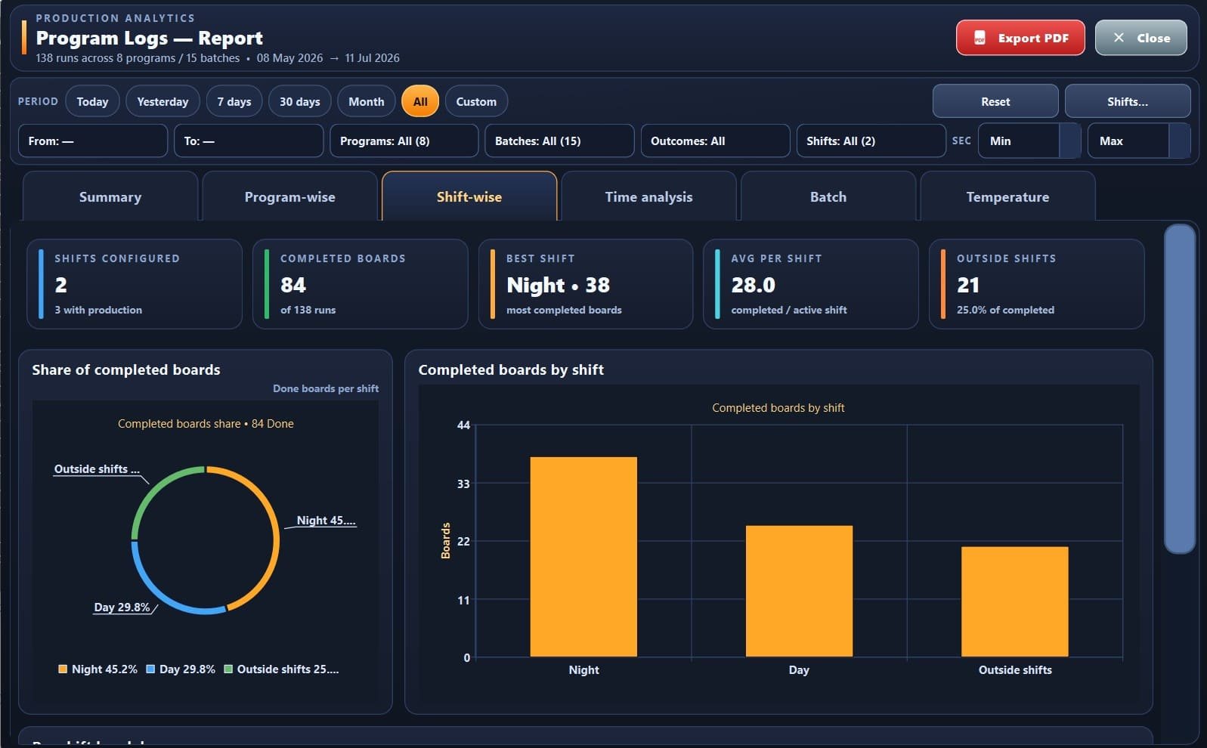Screen dimensions: 1207x748
Task: Switch to the Temperature tab
Action: pyautogui.click(x=1007, y=196)
